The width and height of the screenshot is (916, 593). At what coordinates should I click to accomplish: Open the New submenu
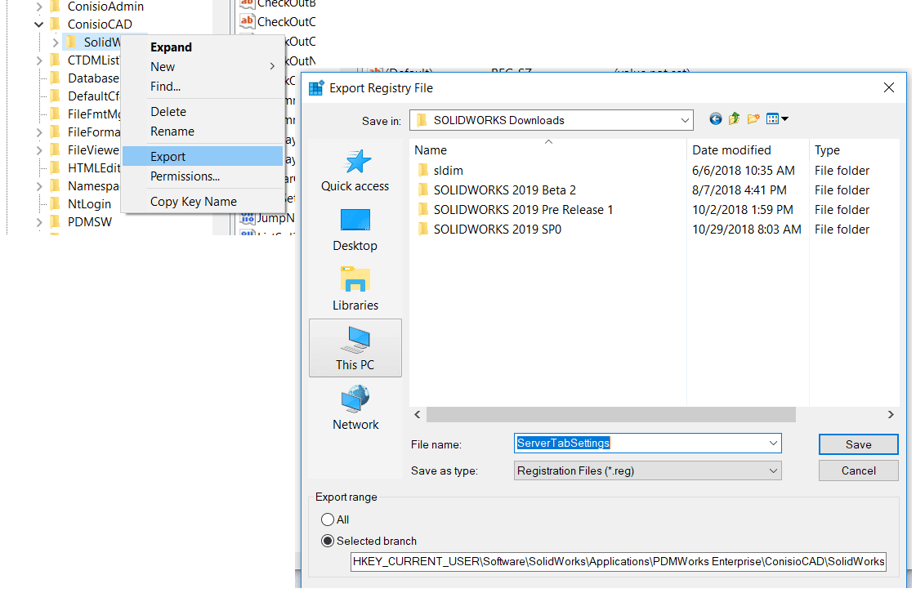pos(202,67)
